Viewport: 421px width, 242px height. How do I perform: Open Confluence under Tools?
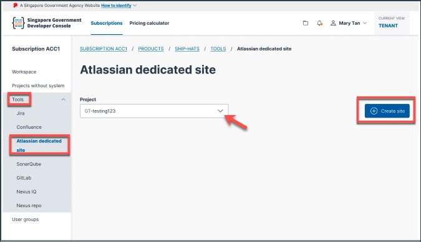click(29, 127)
